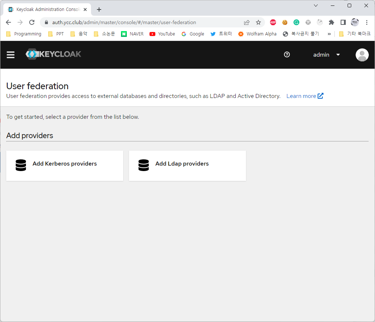Reload the page
Screen dimensions: 375x322
[32, 22]
